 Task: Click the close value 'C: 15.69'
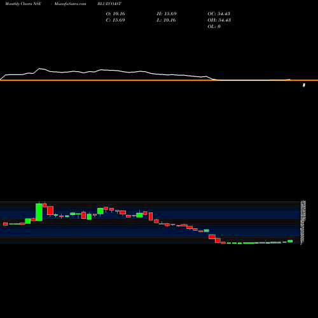coord(116,20)
